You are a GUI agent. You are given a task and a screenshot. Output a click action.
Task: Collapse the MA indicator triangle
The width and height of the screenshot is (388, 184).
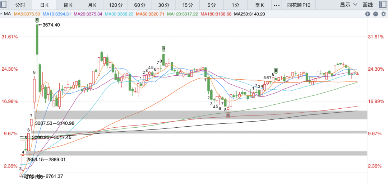[x=1, y=14]
